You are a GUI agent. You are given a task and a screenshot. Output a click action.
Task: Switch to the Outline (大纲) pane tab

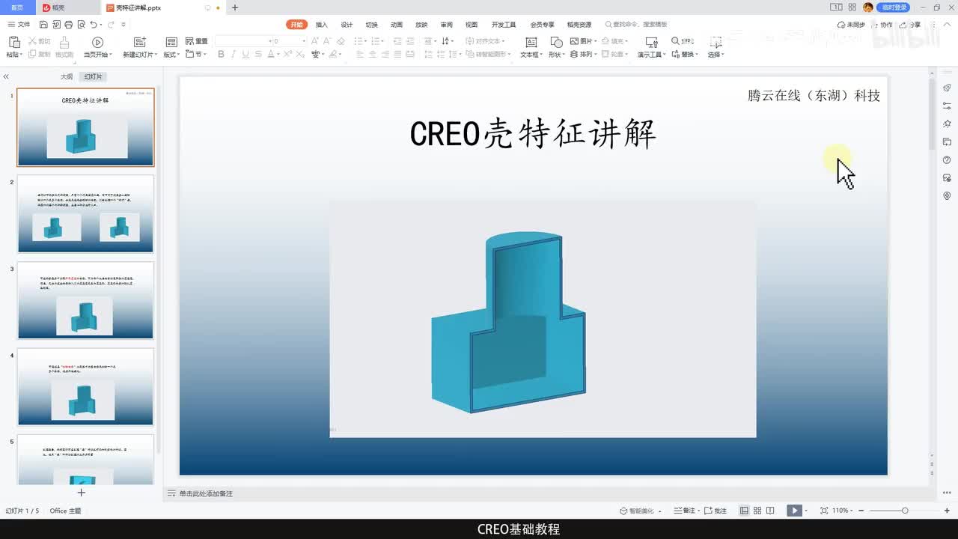click(67, 77)
